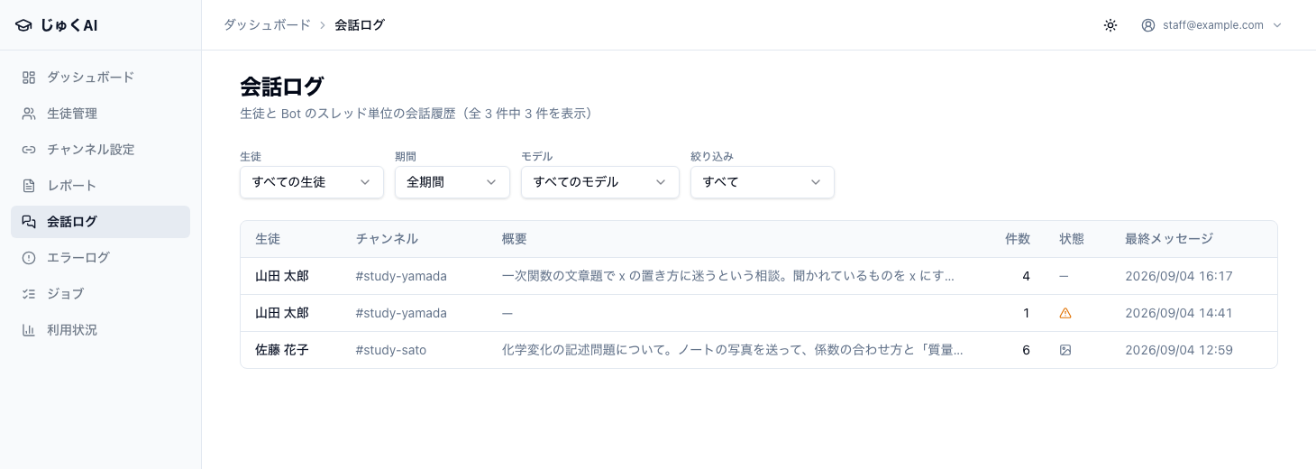Click the チャンネル設定 link icon

(x=29, y=150)
